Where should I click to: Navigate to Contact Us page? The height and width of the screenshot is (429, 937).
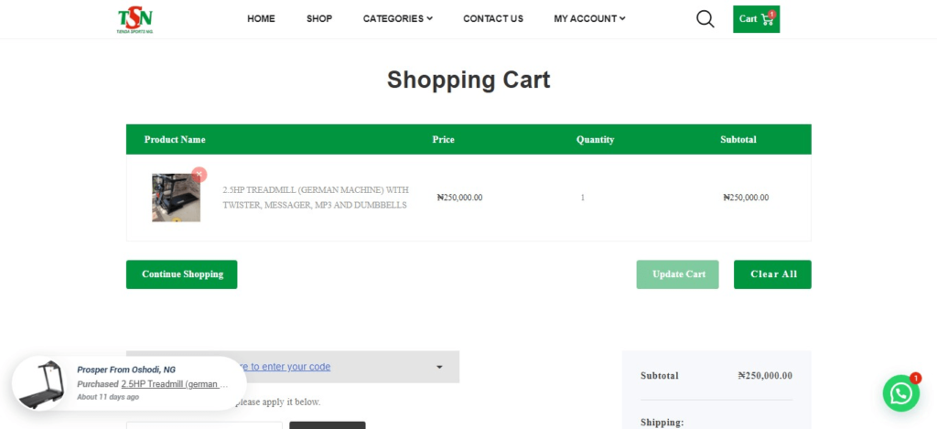tap(493, 19)
